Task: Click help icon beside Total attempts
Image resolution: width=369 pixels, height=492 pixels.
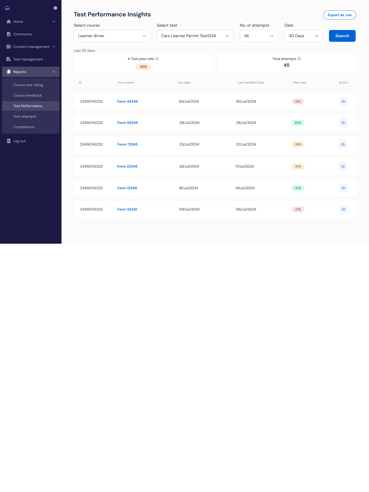Action: pos(299,59)
